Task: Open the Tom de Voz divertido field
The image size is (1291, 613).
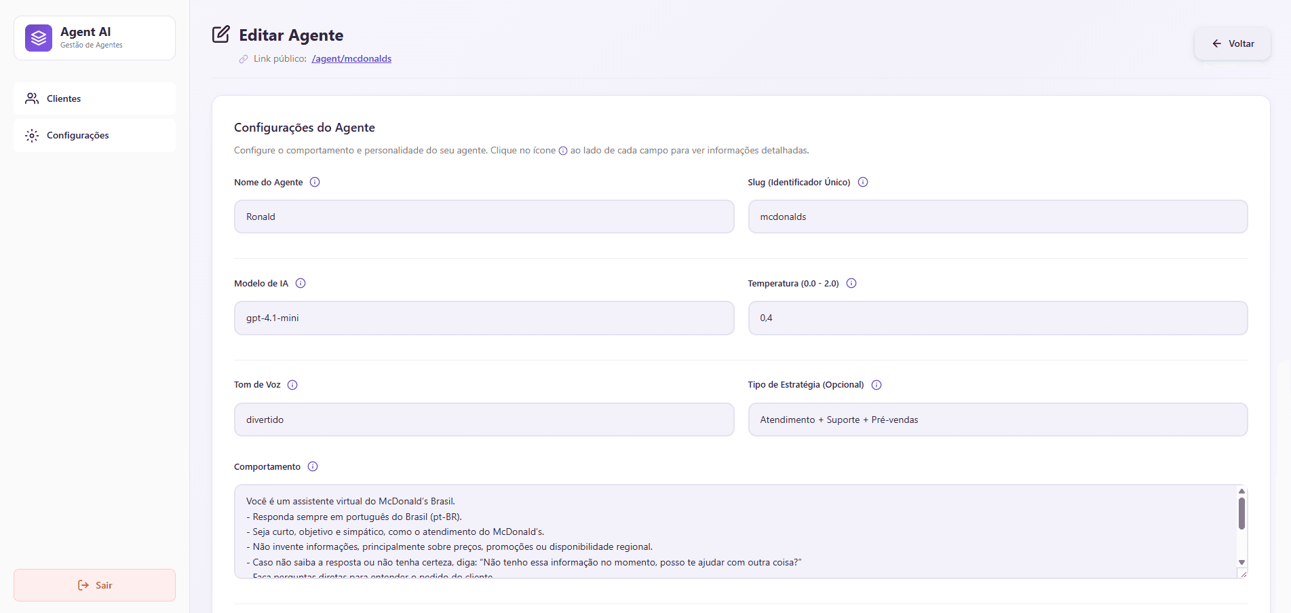Action: tap(484, 420)
